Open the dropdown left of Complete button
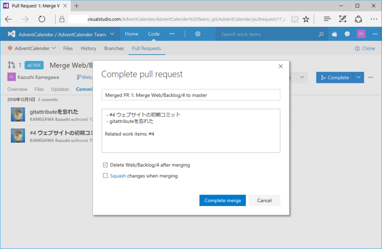The width and height of the screenshot is (382, 249). [302, 77]
